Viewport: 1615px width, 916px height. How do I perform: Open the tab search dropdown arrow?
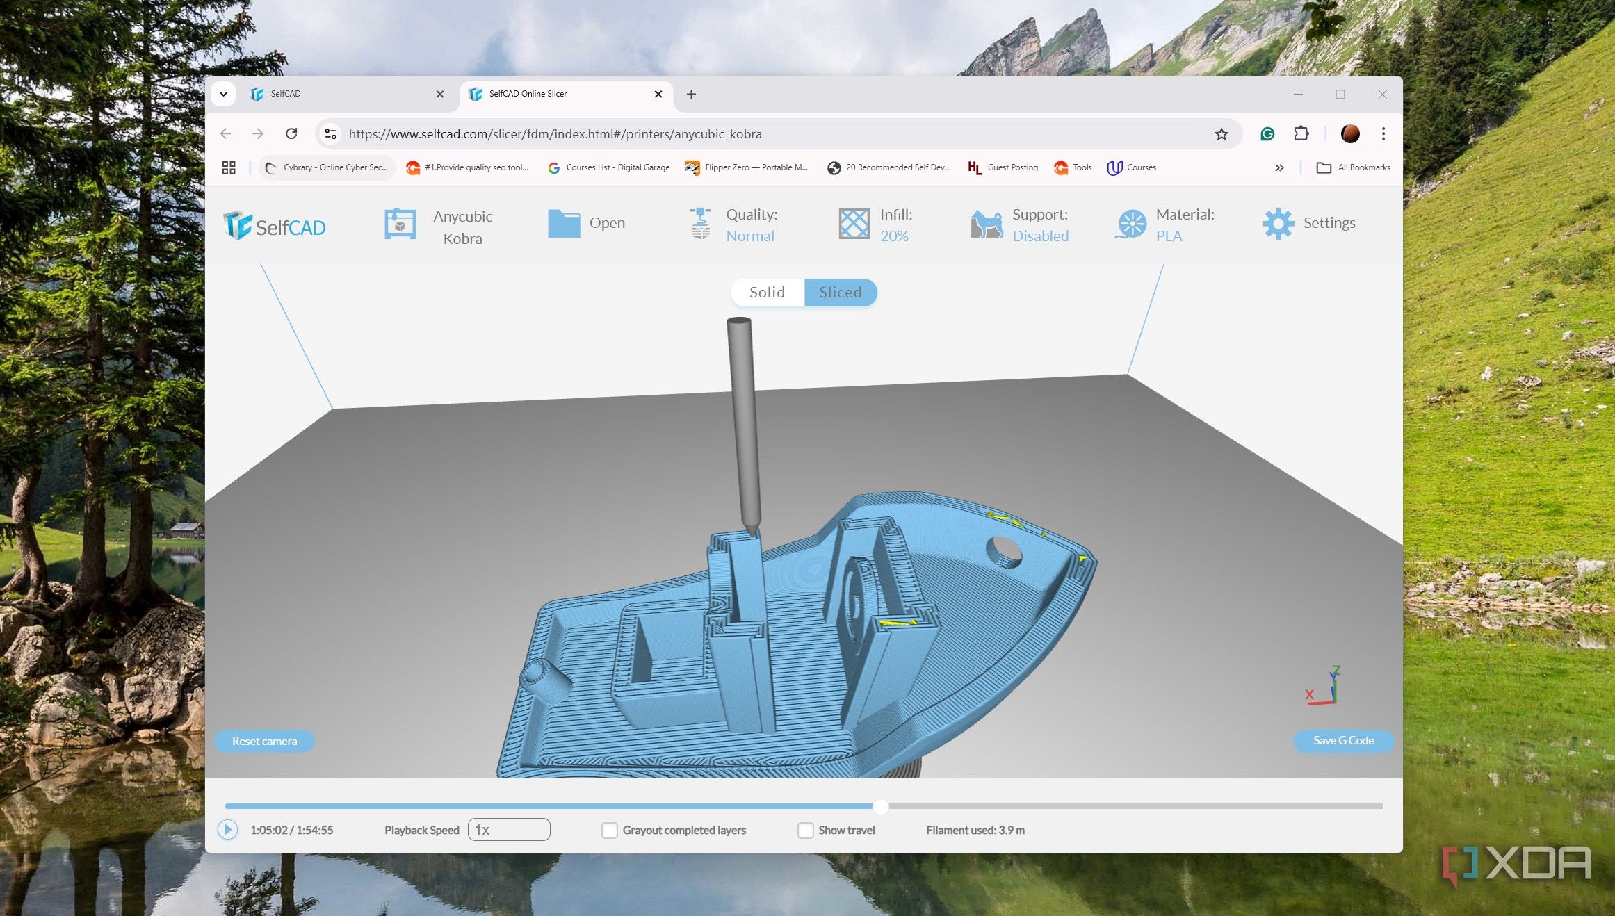223,94
